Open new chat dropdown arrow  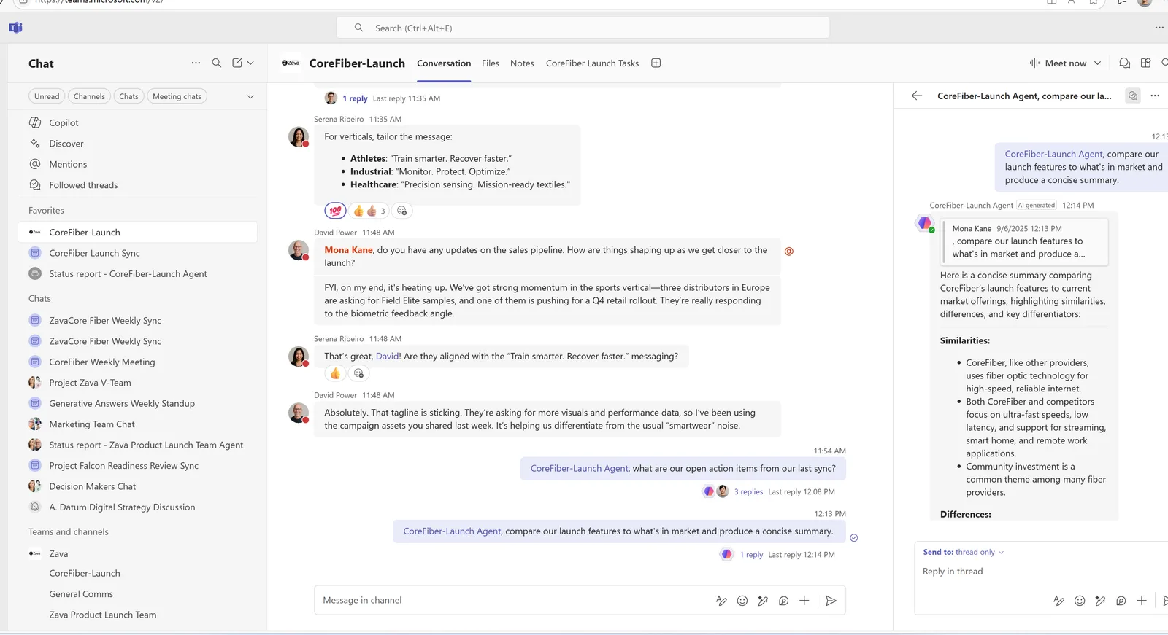pos(250,63)
